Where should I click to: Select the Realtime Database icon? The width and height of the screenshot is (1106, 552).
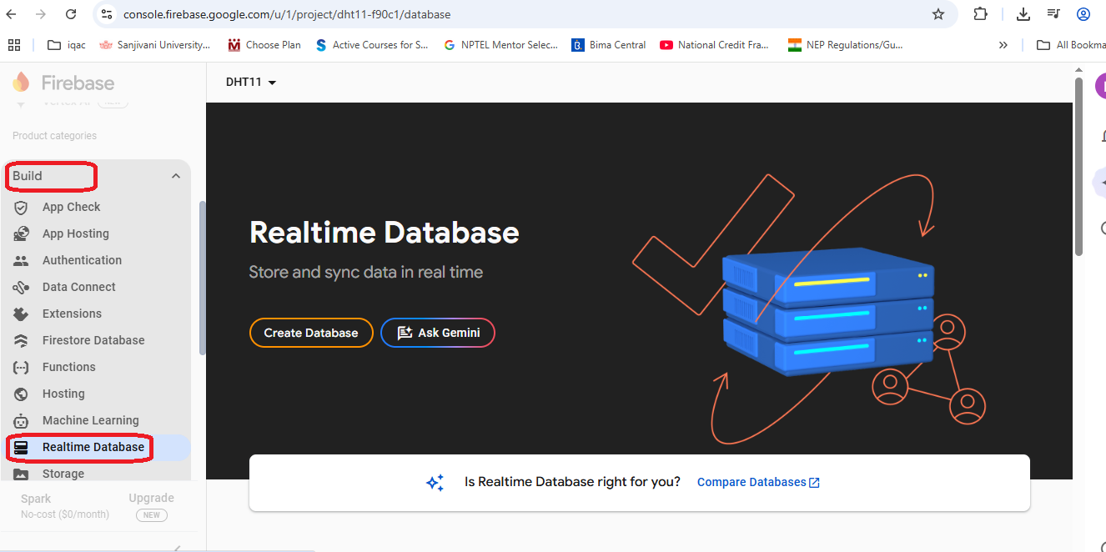coord(21,447)
